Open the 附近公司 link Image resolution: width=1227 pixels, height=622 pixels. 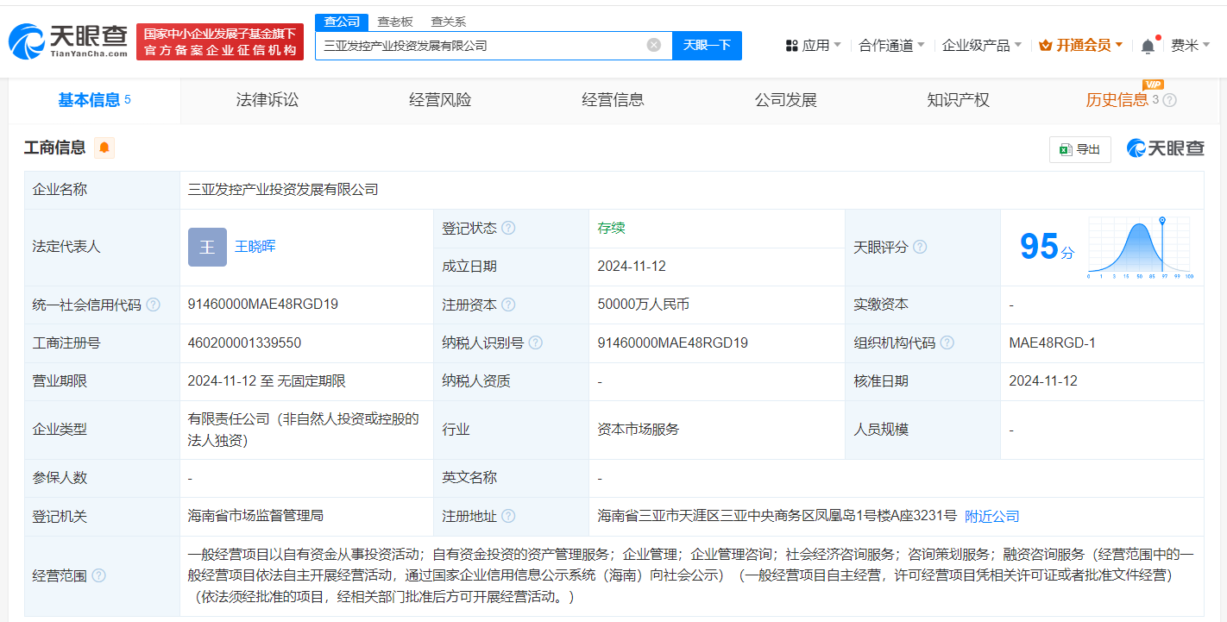tap(991, 516)
